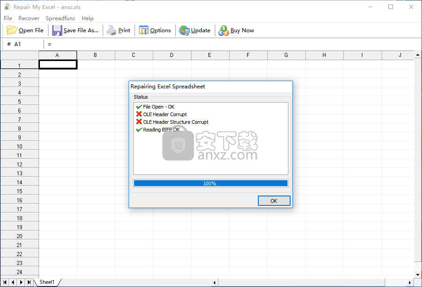Click the Print label
The height and width of the screenshot is (287, 422).
coord(124,30)
